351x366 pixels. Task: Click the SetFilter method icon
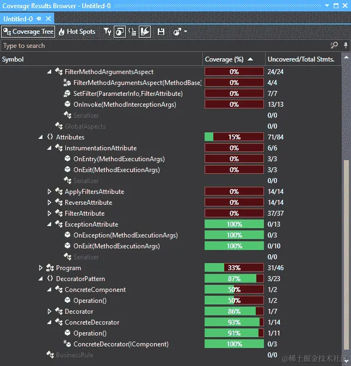[x=67, y=93]
